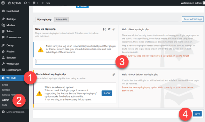Click link icon beside New wp-login.php

point(114,29)
